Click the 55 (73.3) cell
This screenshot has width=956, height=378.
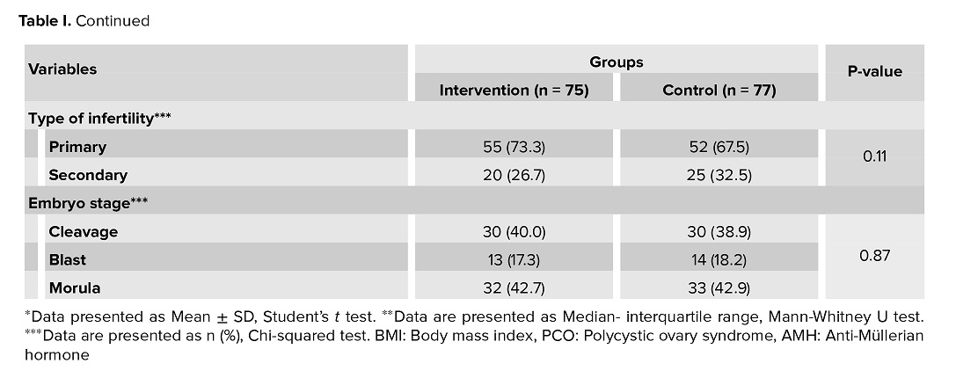[x=514, y=147]
